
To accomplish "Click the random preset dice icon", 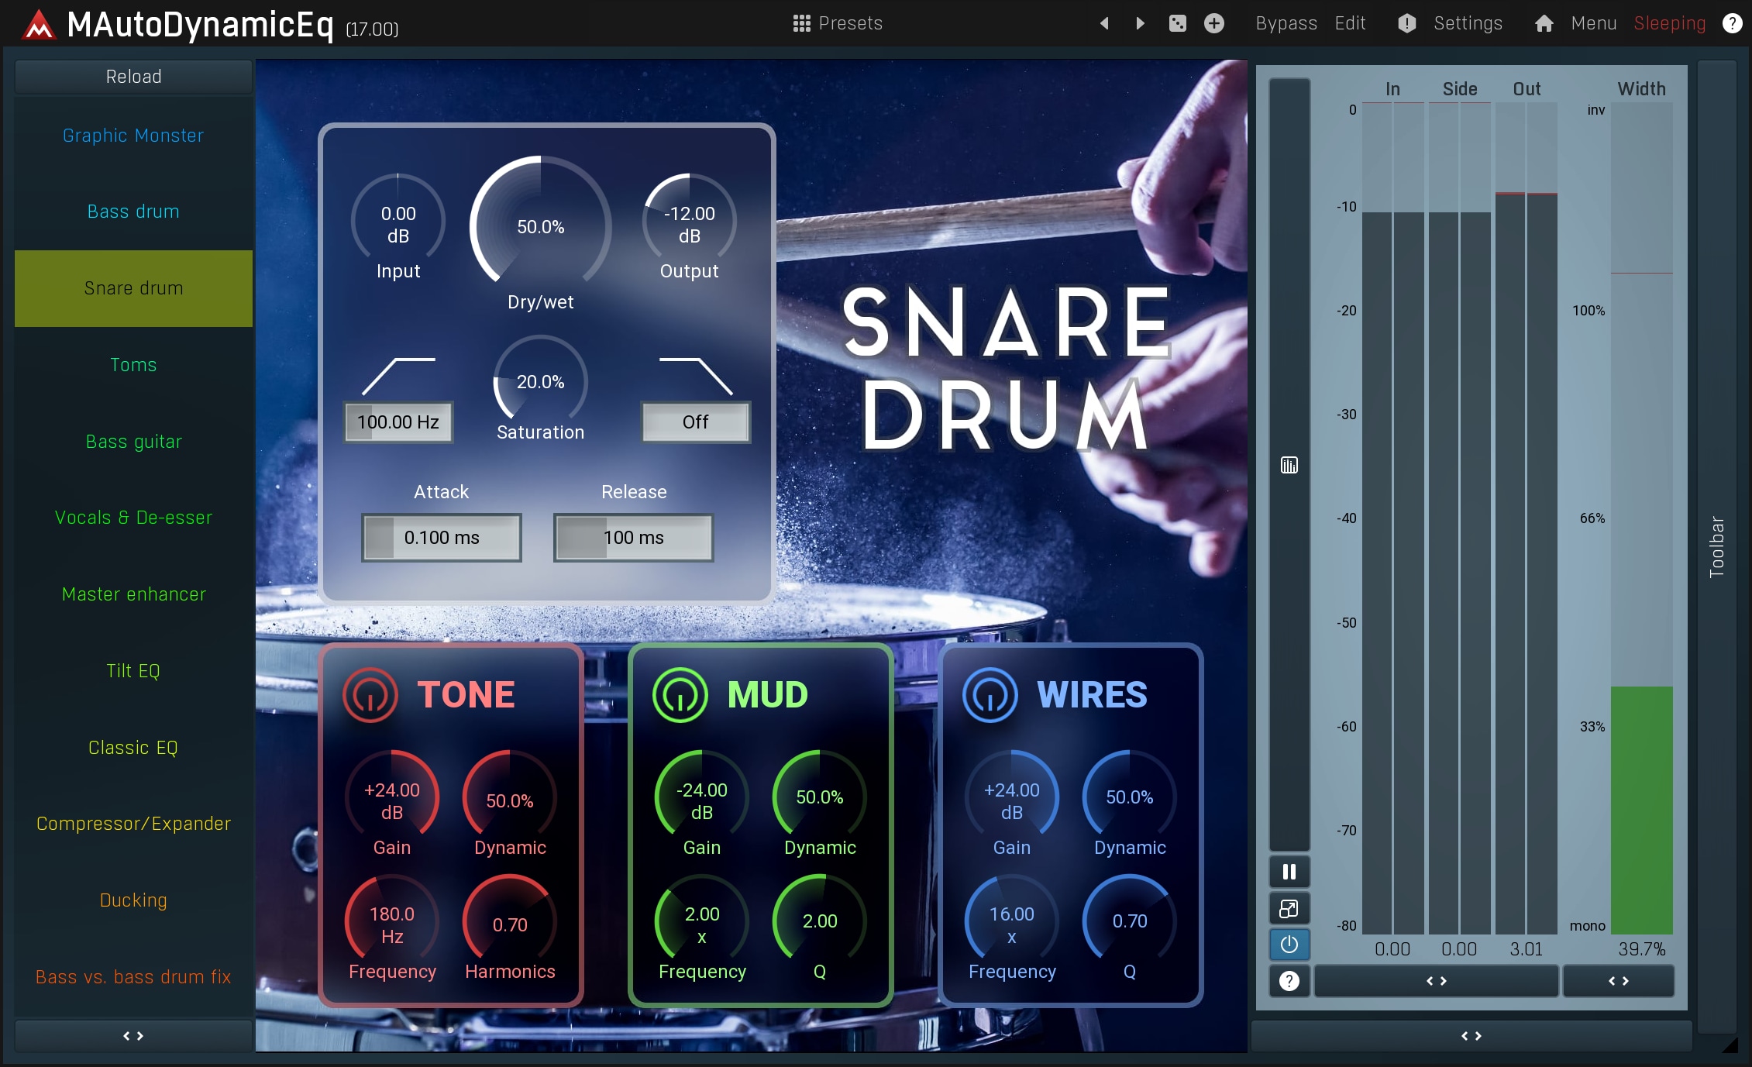I will [x=1177, y=23].
